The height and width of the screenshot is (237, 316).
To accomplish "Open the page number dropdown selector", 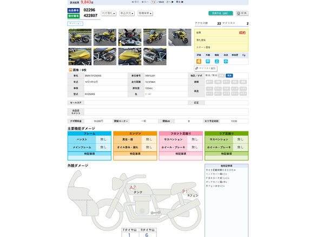I will click(x=153, y=2).
